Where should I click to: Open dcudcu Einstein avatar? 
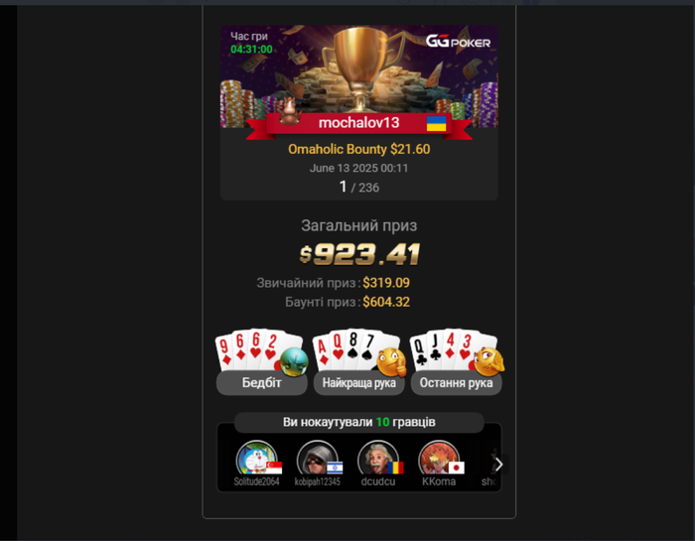(378, 459)
